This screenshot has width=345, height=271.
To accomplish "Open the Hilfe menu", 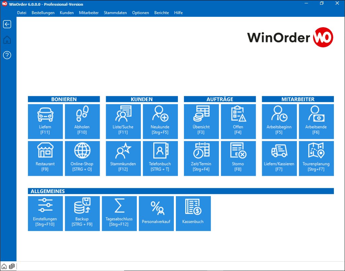I will [x=179, y=13].
